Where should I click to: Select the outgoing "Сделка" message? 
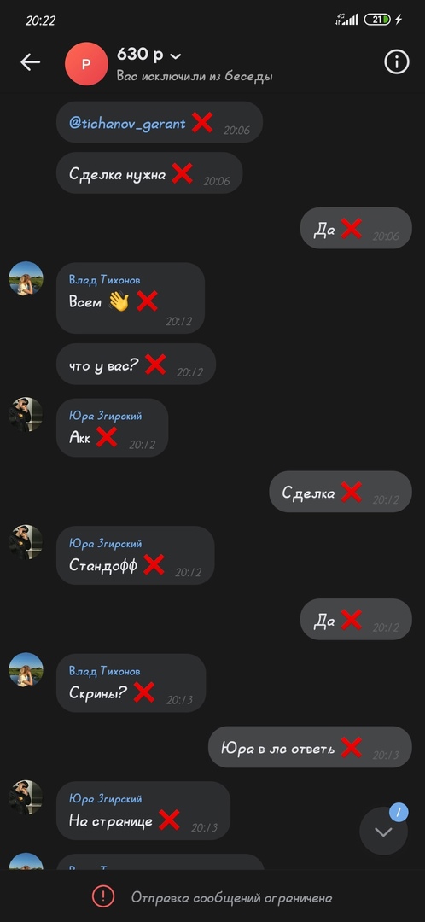341,492
